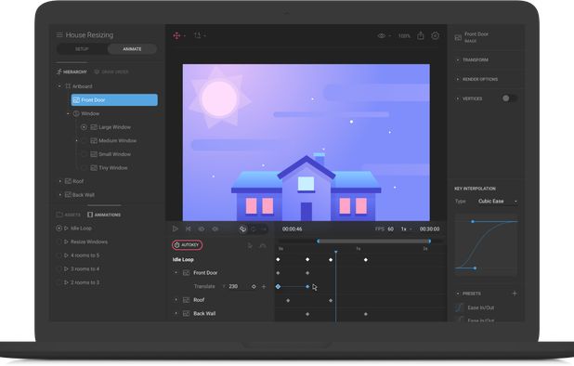Viewport: 574px width, 366px height.
Task: Open the Animations tab
Action: [104, 215]
